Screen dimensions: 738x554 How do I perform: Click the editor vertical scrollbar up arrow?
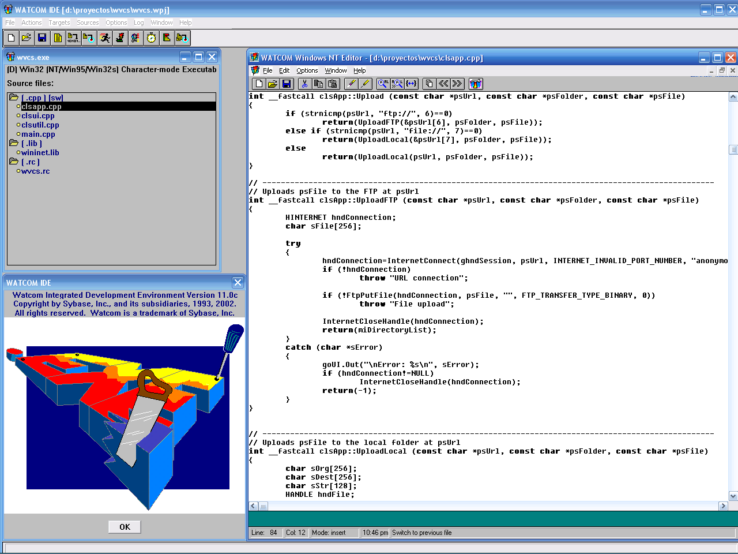pos(733,97)
